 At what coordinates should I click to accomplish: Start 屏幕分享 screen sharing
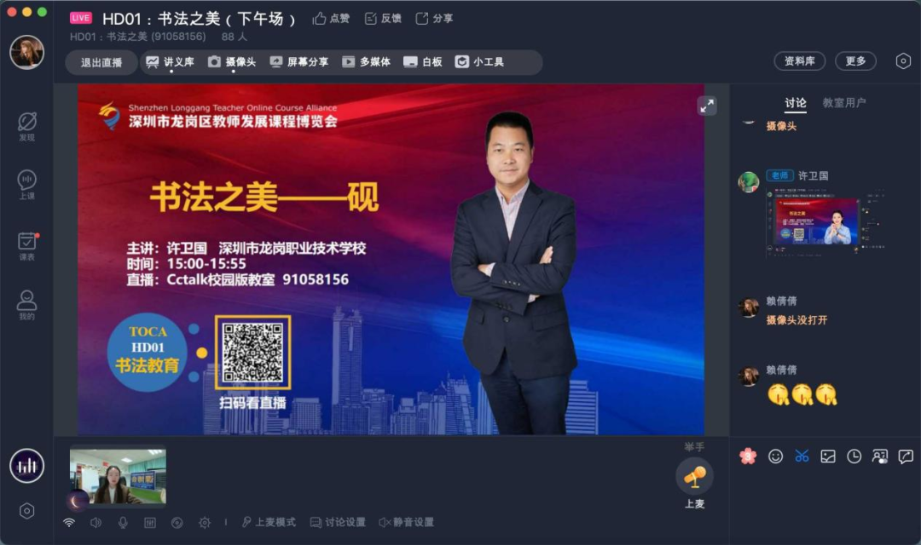(299, 61)
